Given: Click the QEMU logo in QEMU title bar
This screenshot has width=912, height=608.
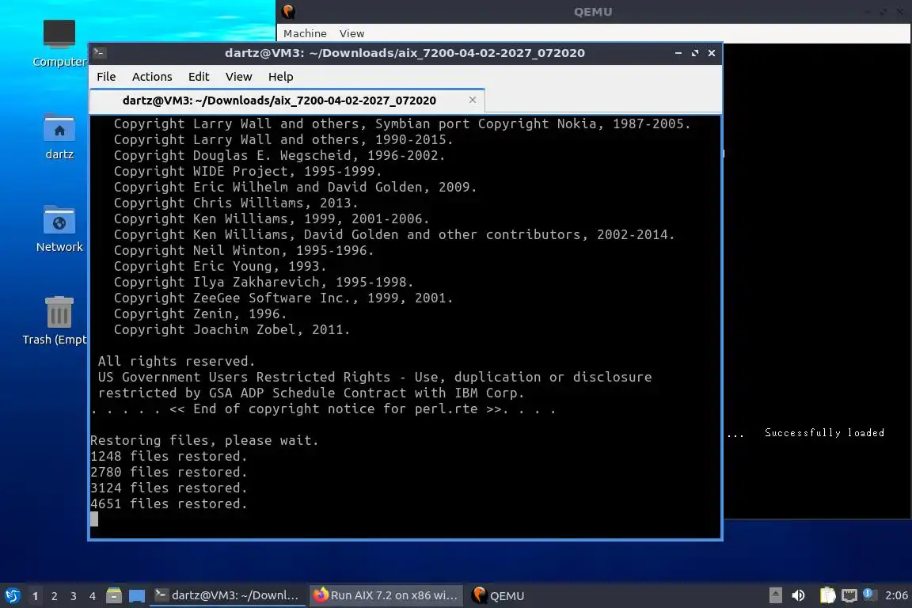Looking at the screenshot, I should coord(288,12).
